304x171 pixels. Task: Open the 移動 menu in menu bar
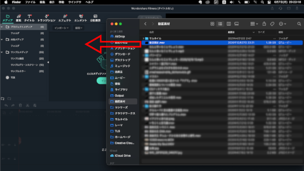(x=61, y=2)
